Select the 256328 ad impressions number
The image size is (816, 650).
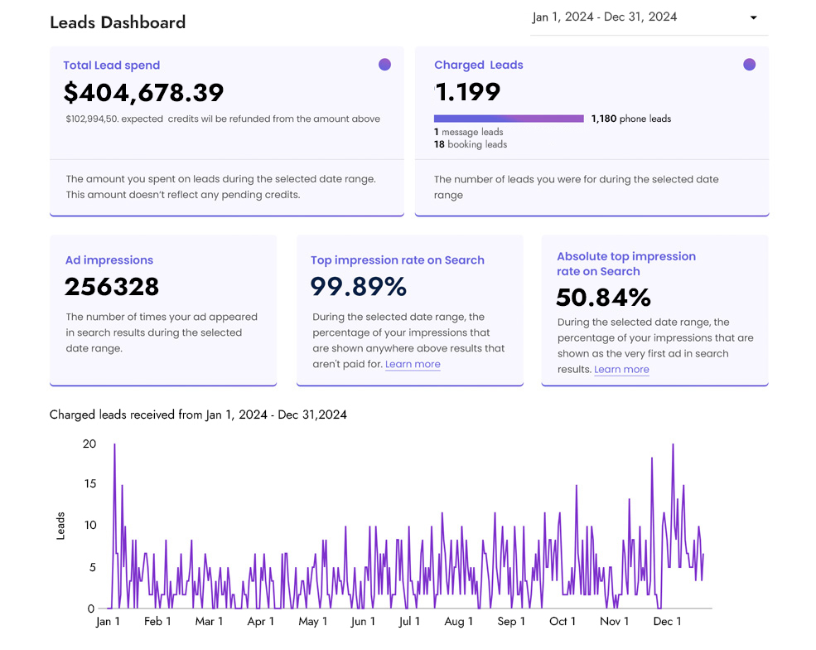click(112, 287)
